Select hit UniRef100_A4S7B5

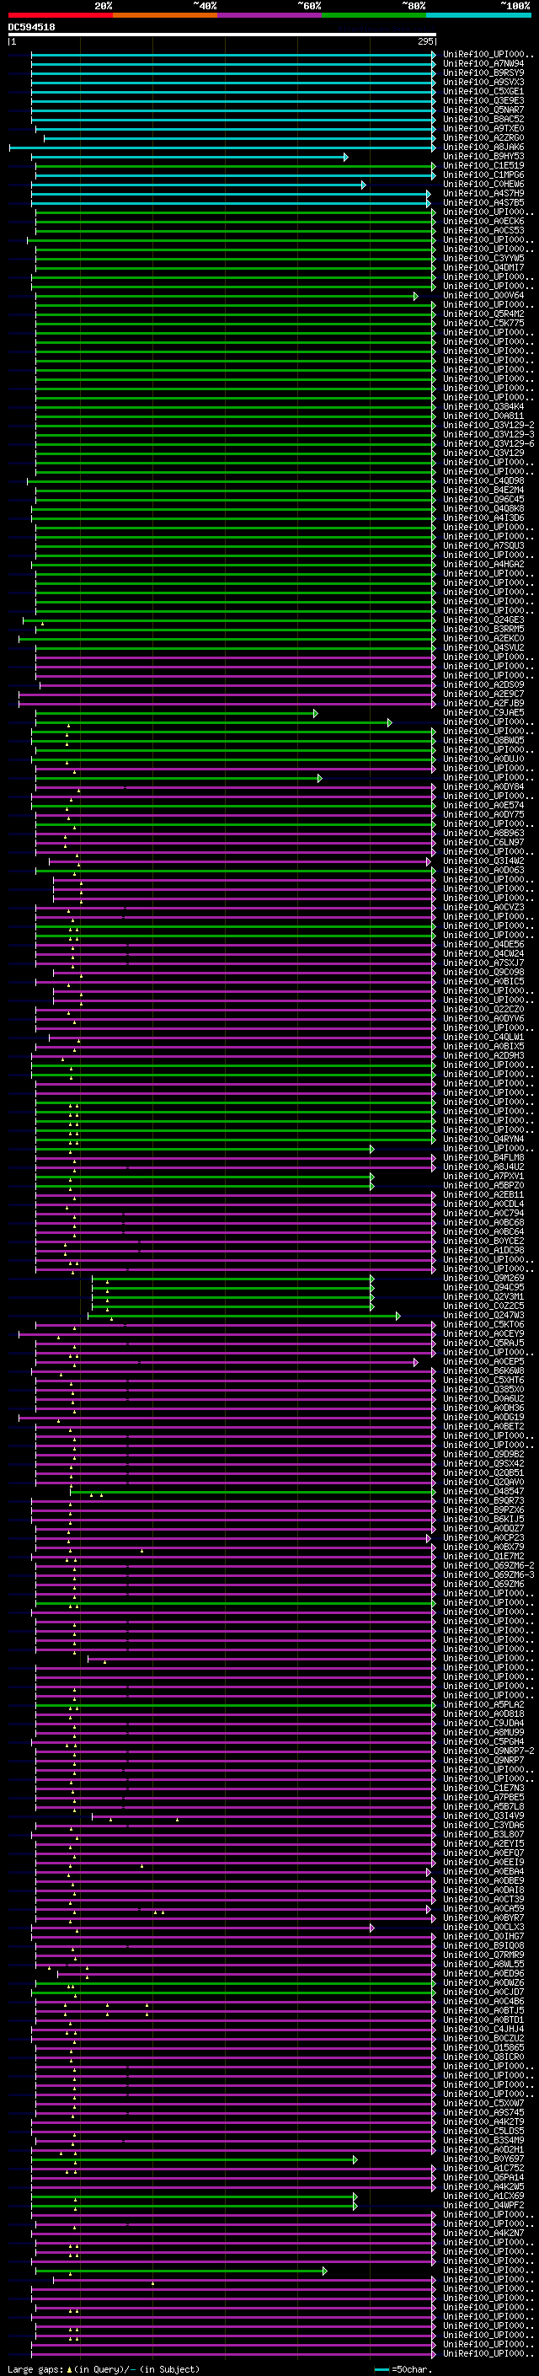coord(483,203)
